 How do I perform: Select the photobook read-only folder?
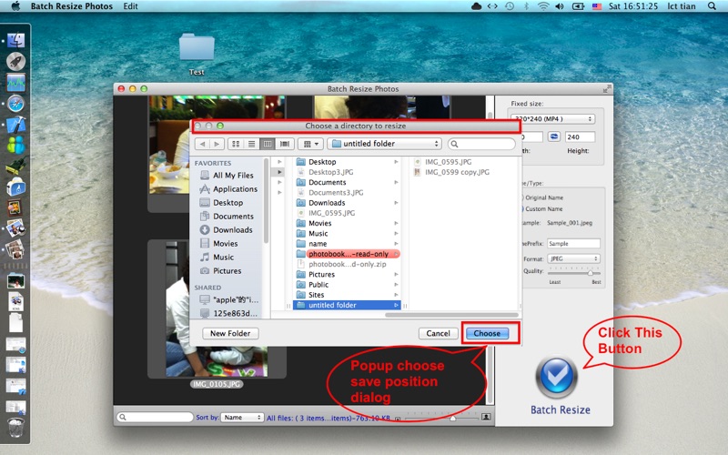pos(347,254)
